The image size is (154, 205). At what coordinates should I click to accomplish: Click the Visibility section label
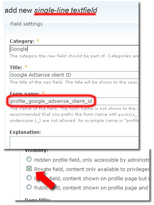(x=37, y=150)
